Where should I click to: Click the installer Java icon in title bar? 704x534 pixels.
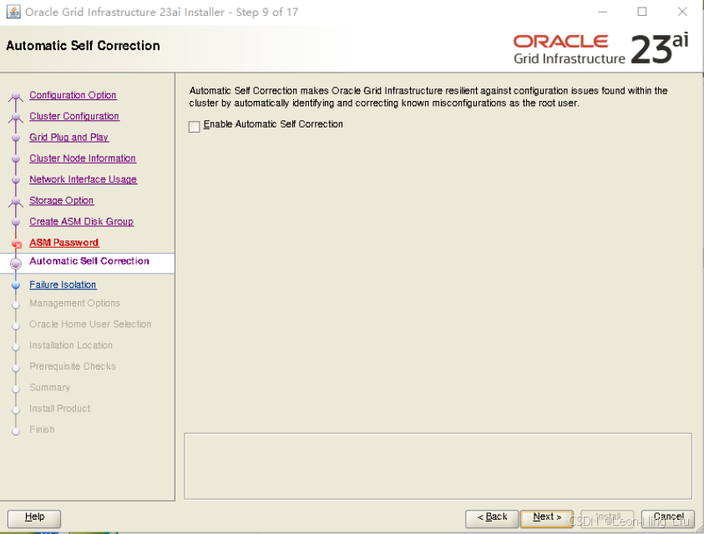[x=13, y=12]
